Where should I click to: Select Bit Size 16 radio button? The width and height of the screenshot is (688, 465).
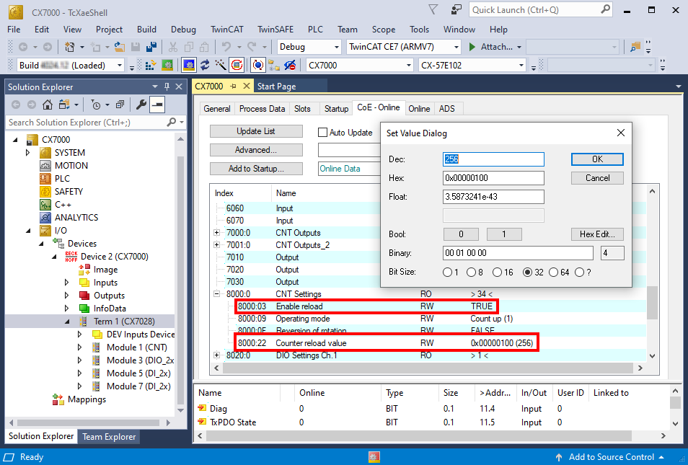pos(497,273)
